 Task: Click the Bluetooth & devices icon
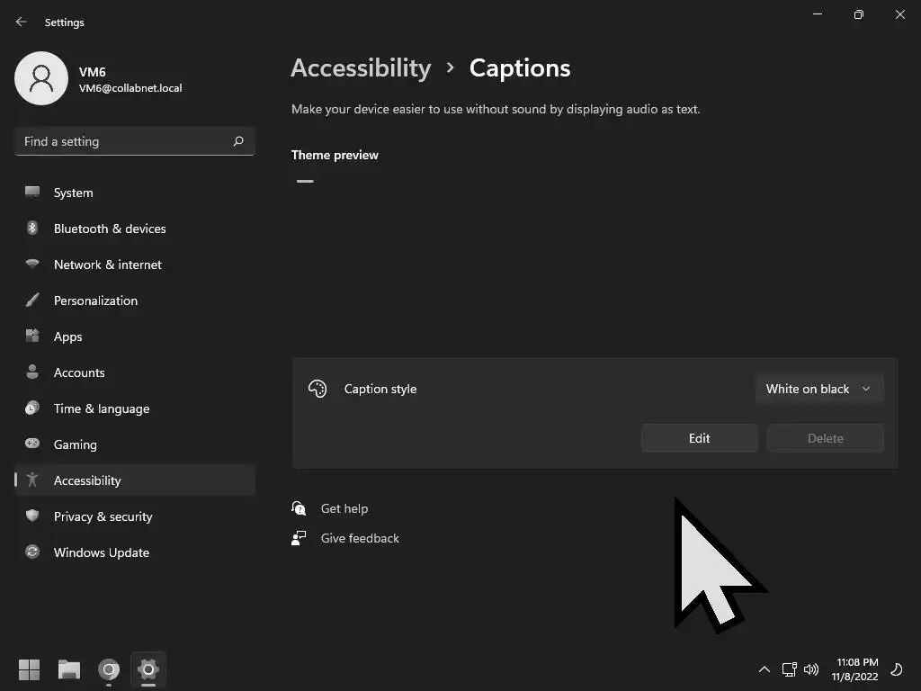click(x=32, y=229)
